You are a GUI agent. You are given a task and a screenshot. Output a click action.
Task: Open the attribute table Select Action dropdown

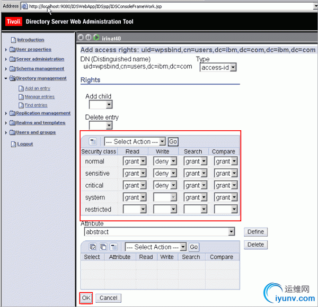coord(155,247)
